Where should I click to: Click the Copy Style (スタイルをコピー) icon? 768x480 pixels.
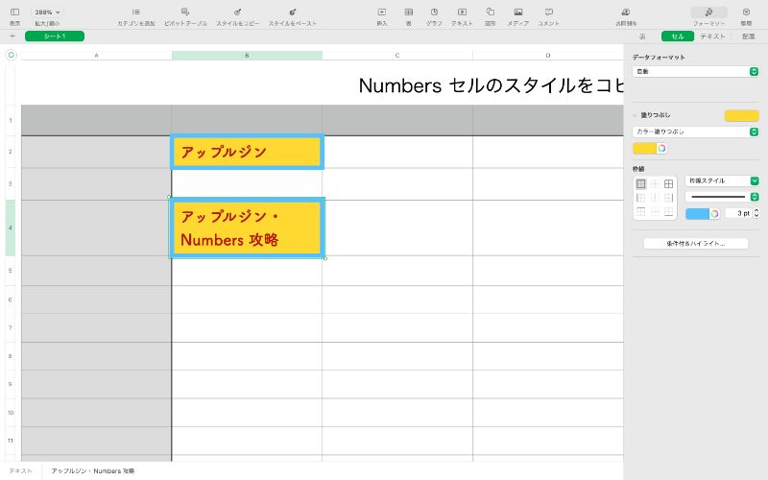pos(237,12)
